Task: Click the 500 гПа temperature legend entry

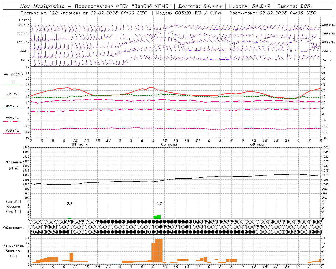Action: click(x=12, y=131)
